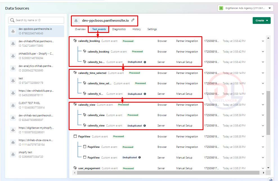Open the History tab

pyautogui.click(x=136, y=29)
